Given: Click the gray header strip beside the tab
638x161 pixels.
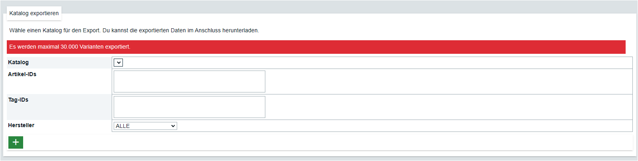Looking at the screenshot, I should click(319, 7).
